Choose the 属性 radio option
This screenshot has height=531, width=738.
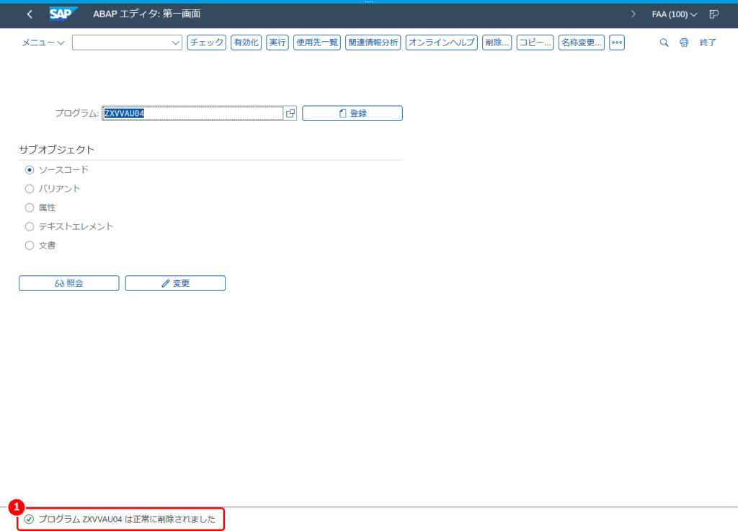[29, 208]
